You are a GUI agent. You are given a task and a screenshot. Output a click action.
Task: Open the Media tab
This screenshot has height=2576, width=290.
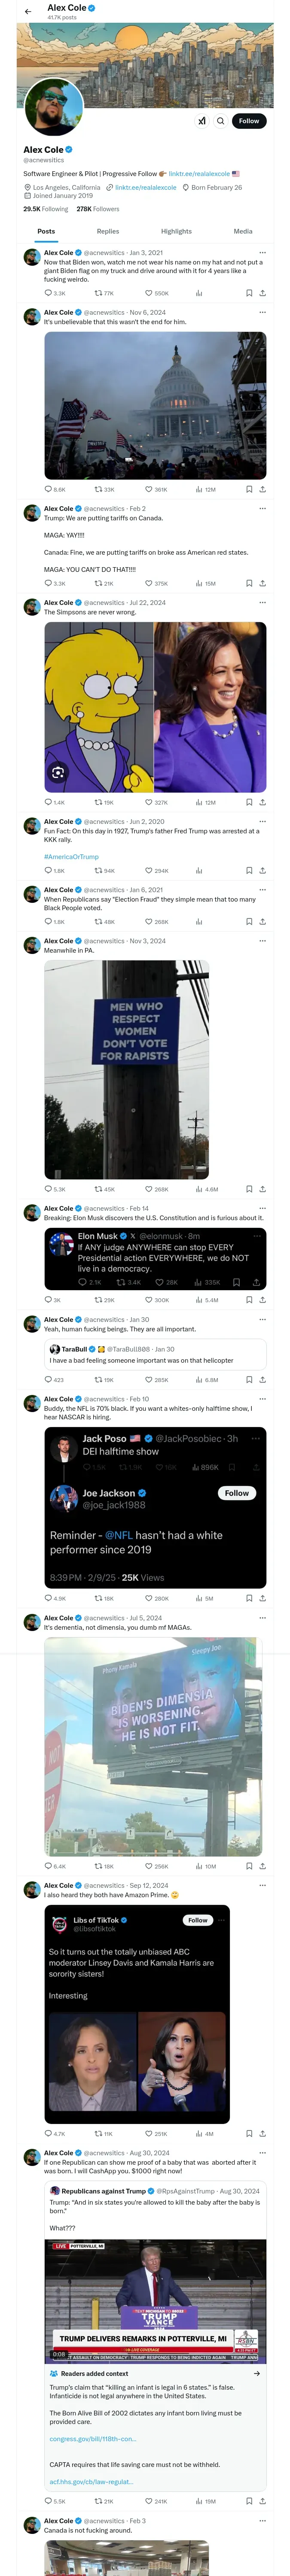coord(243,231)
